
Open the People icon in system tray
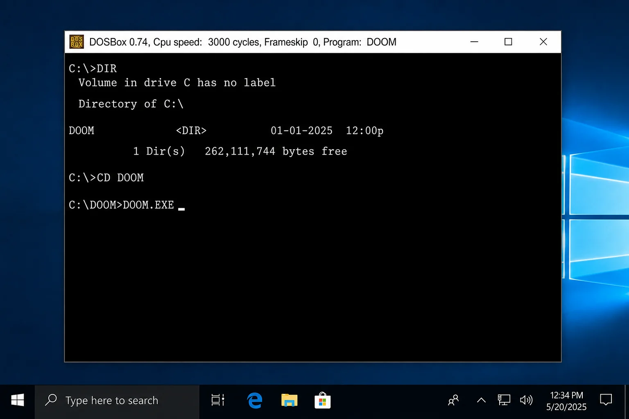tap(453, 400)
